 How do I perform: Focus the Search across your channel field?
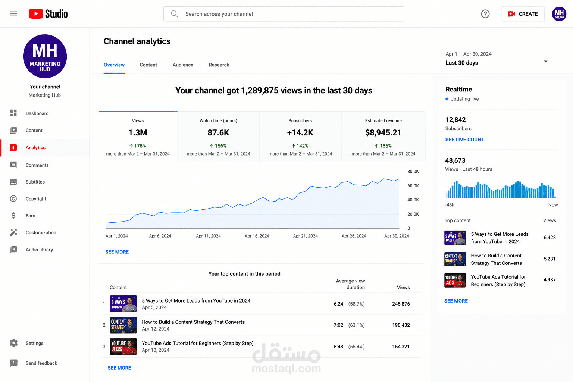click(x=284, y=14)
